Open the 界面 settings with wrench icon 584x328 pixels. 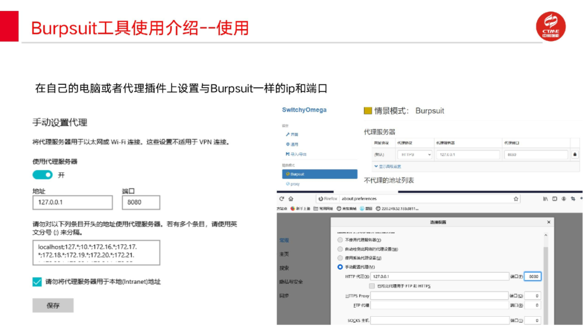point(292,134)
